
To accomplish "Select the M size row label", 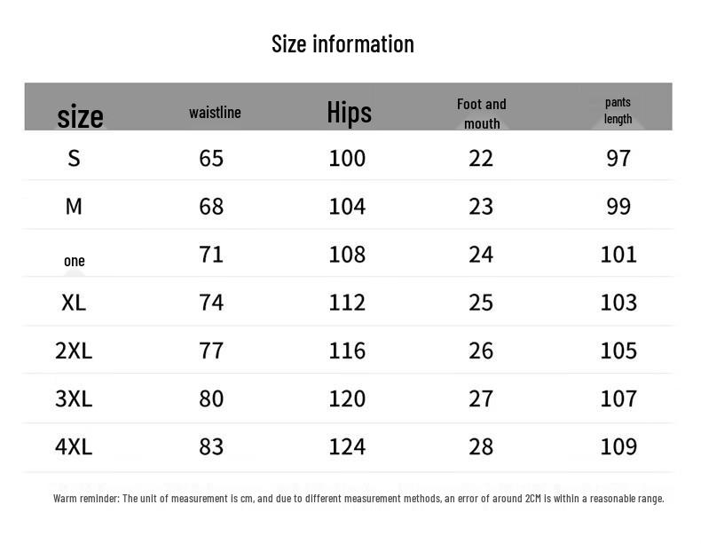I will point(74,207).
